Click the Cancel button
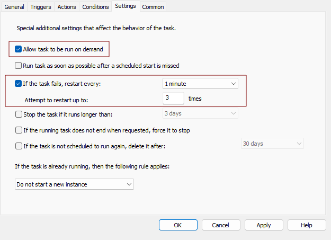 (x=220, y=225)
